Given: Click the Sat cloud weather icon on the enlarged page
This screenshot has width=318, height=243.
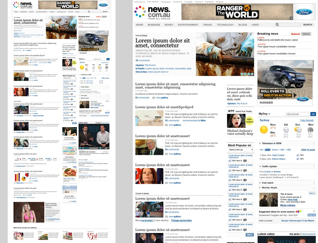Looking at the screenshot, I should (x=286, y=130).
